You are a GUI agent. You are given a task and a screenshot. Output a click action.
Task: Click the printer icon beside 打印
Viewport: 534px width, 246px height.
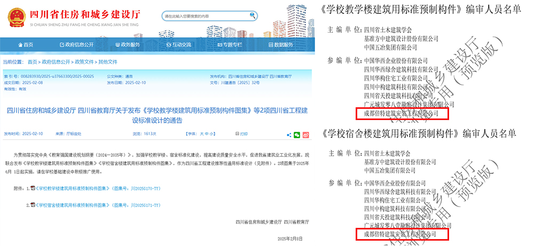coord(238,134)
